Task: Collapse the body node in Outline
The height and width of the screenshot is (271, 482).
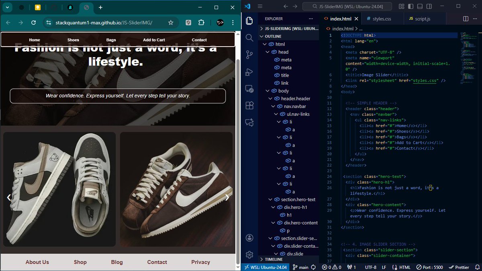Action: tap(268, 91)
